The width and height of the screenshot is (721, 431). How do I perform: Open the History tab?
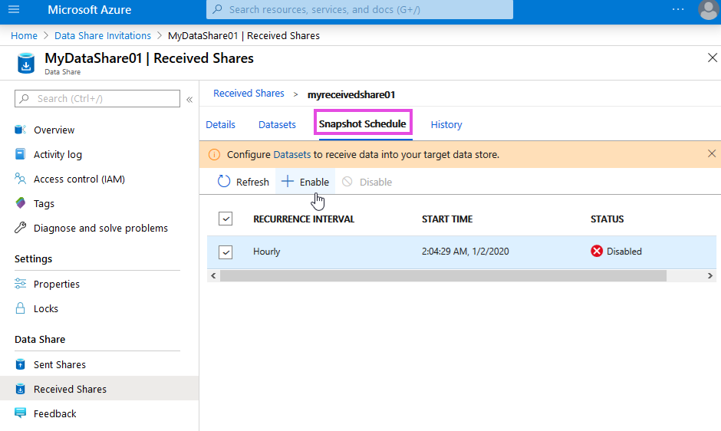point(446,125)
